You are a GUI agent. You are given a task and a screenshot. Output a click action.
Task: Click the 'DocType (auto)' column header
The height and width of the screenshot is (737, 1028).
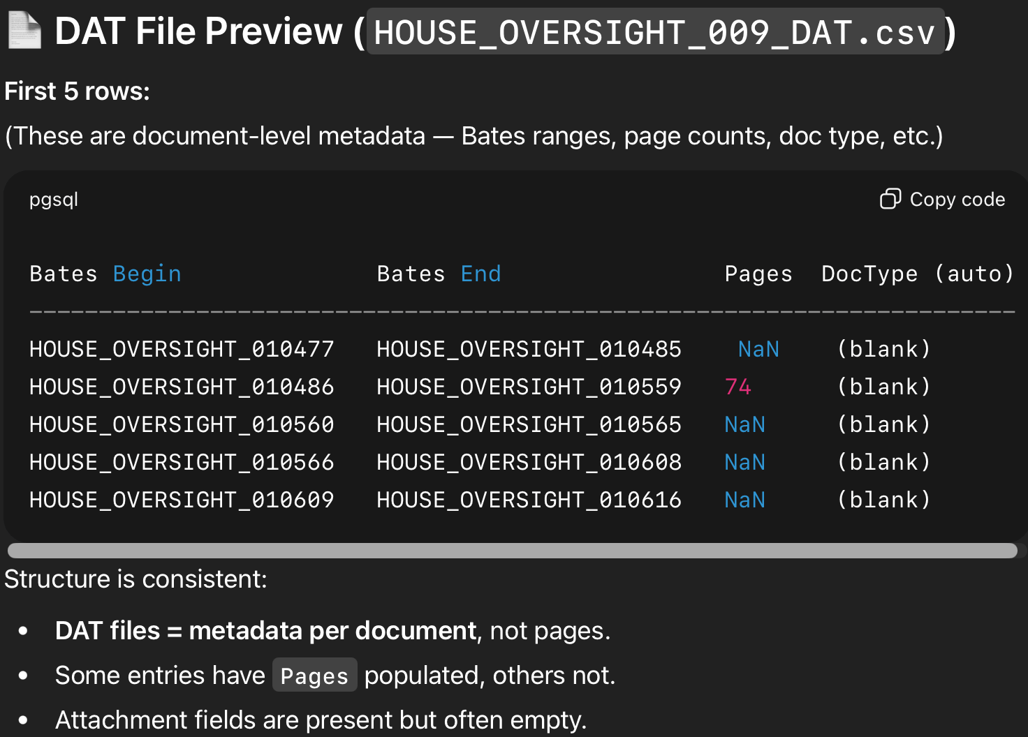(x=918, y=274)
